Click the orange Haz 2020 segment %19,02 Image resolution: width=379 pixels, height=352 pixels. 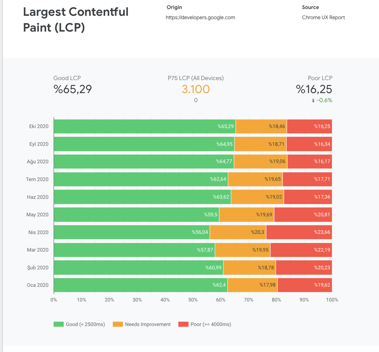coord(257,197)
